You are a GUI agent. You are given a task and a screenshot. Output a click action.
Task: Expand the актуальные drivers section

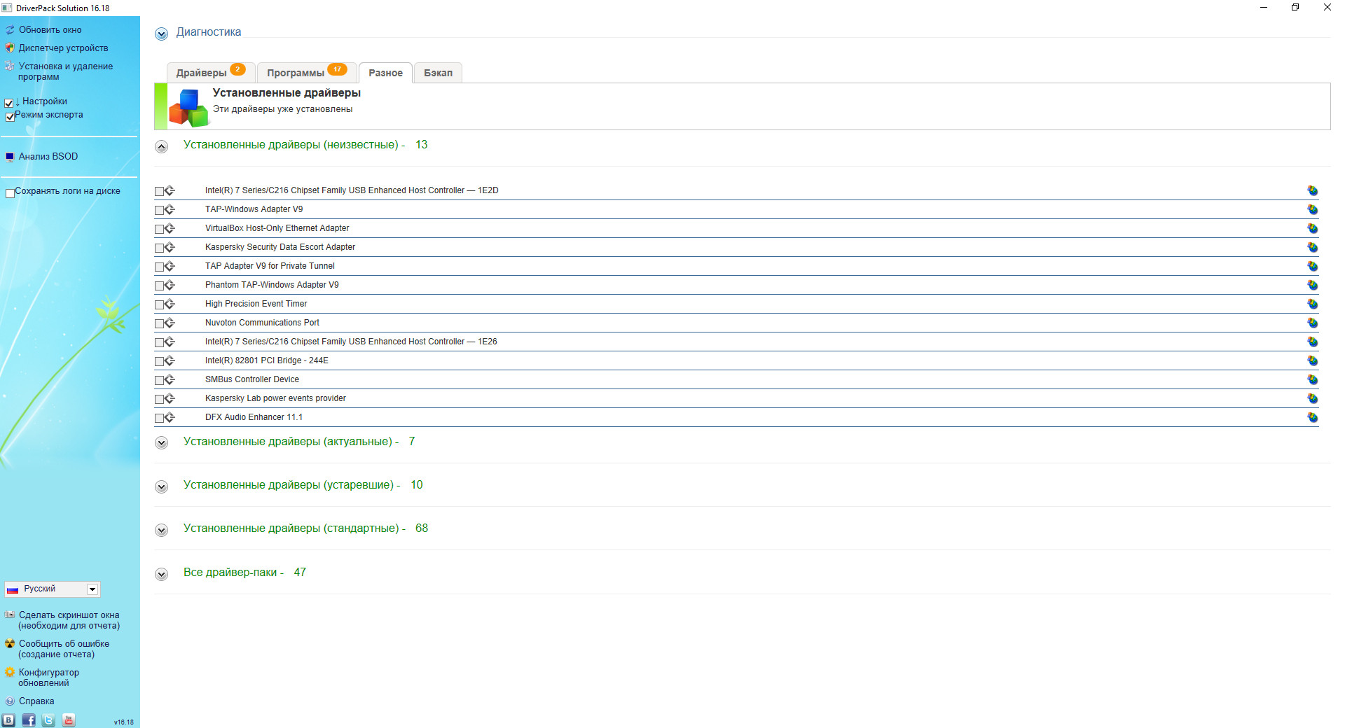[162, 442]
